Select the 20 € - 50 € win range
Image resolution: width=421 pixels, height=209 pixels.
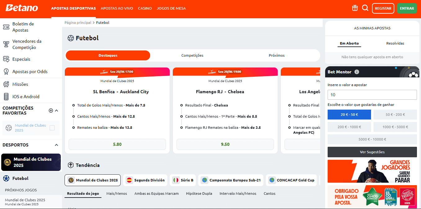click(x=349, y=115)
